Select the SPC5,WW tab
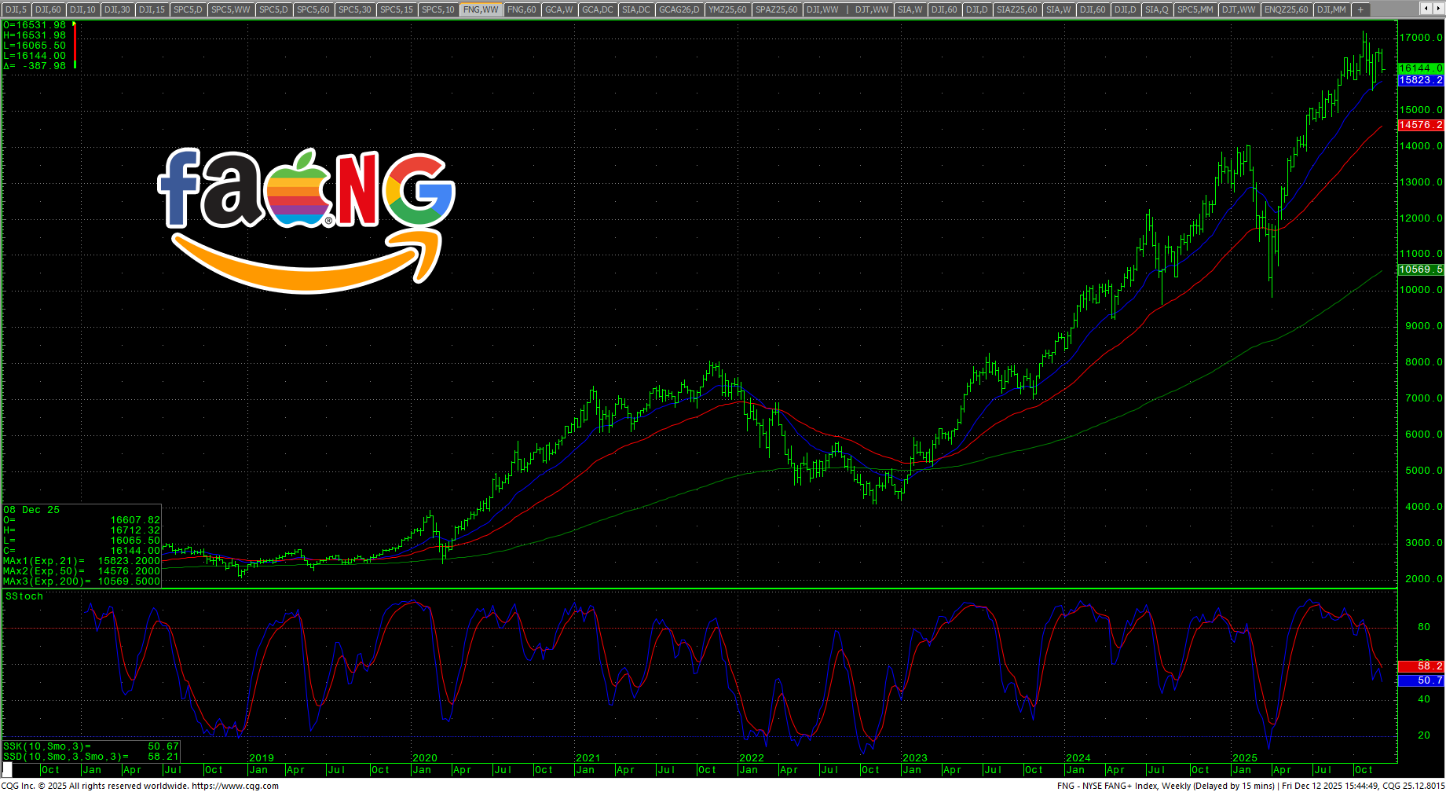 pyautogui.click(x=231, y=9)
